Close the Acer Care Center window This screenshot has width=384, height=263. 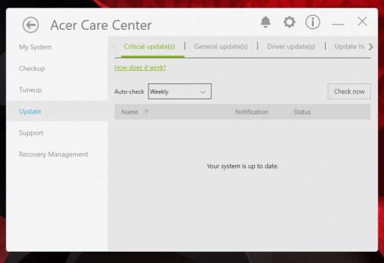pyautogui.click(x=362, y=21)
